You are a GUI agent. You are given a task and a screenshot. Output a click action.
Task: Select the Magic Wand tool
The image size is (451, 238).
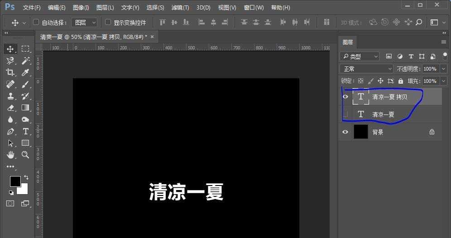[25, 61]
